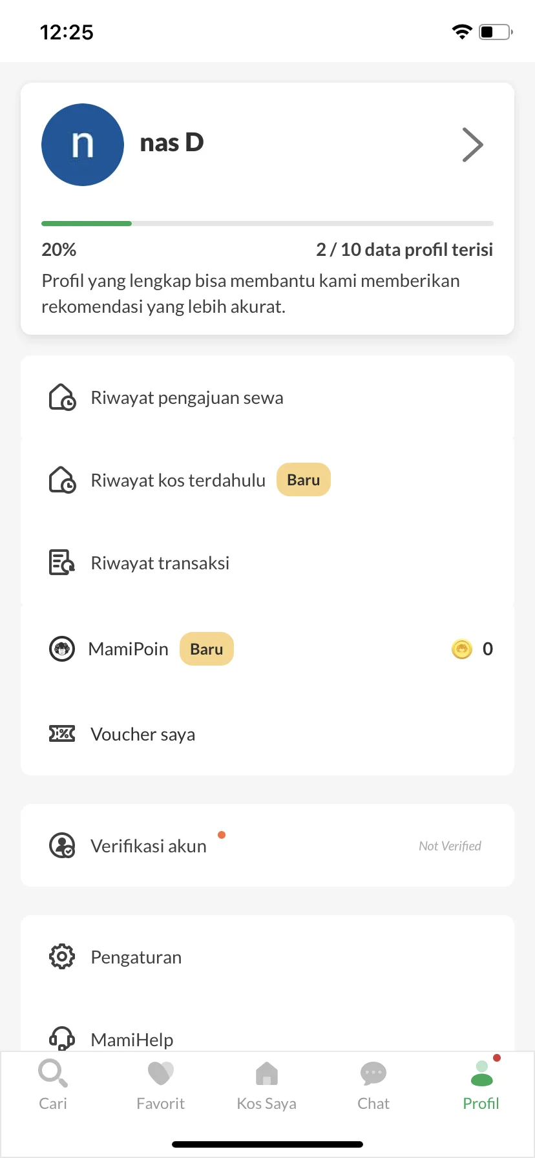Viewport: 535px width, 1158px height.
Task: Open the Verifikasi akun user icon
Action: point(62,845)
